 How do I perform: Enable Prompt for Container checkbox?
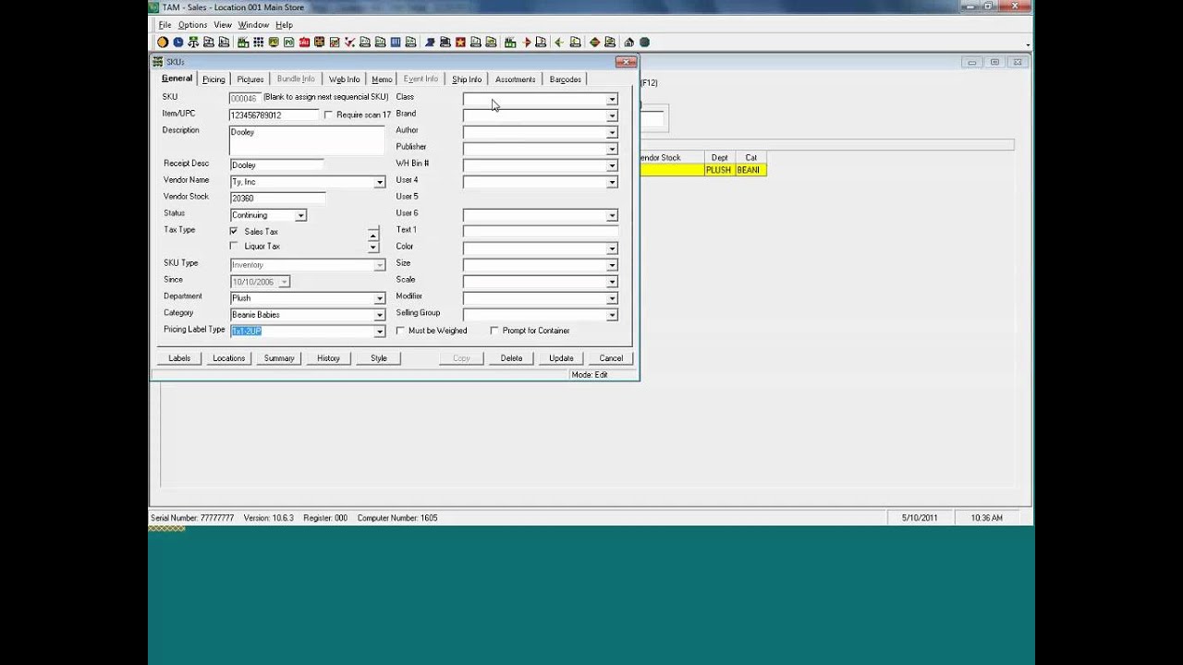(494, 330)
